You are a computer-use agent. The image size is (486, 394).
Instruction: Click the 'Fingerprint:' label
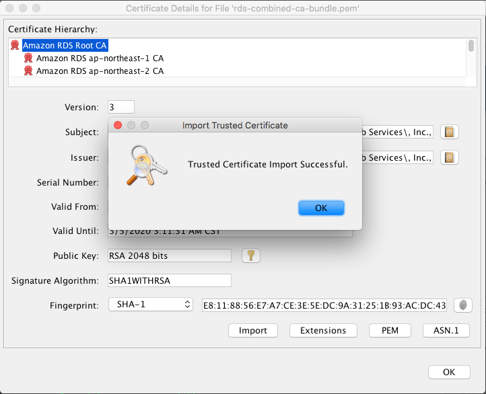click(75, 306)
